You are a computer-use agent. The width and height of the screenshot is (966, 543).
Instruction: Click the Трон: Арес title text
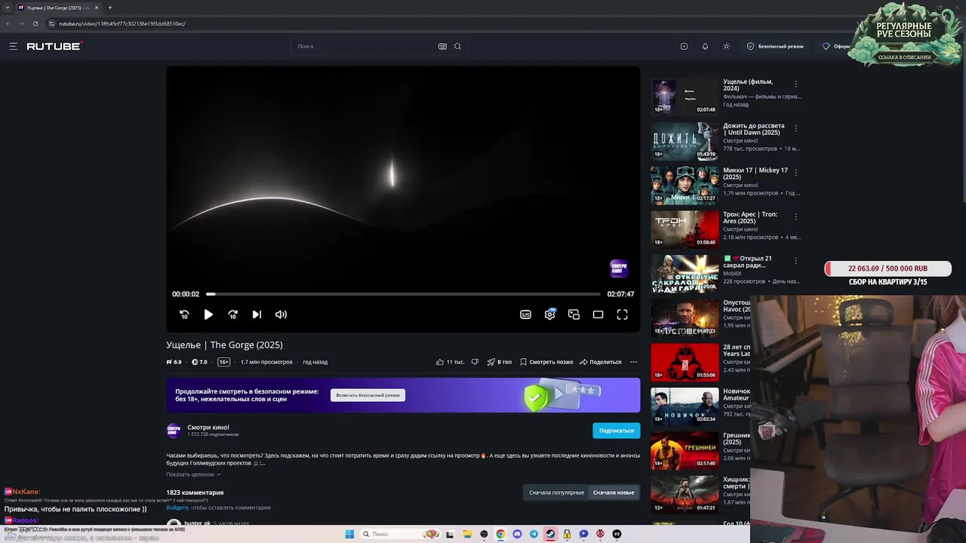[749, 217]
